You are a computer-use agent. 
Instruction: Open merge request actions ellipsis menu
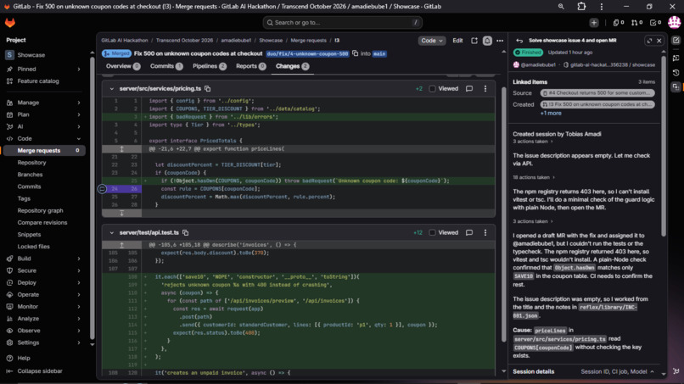coord(500,41)
